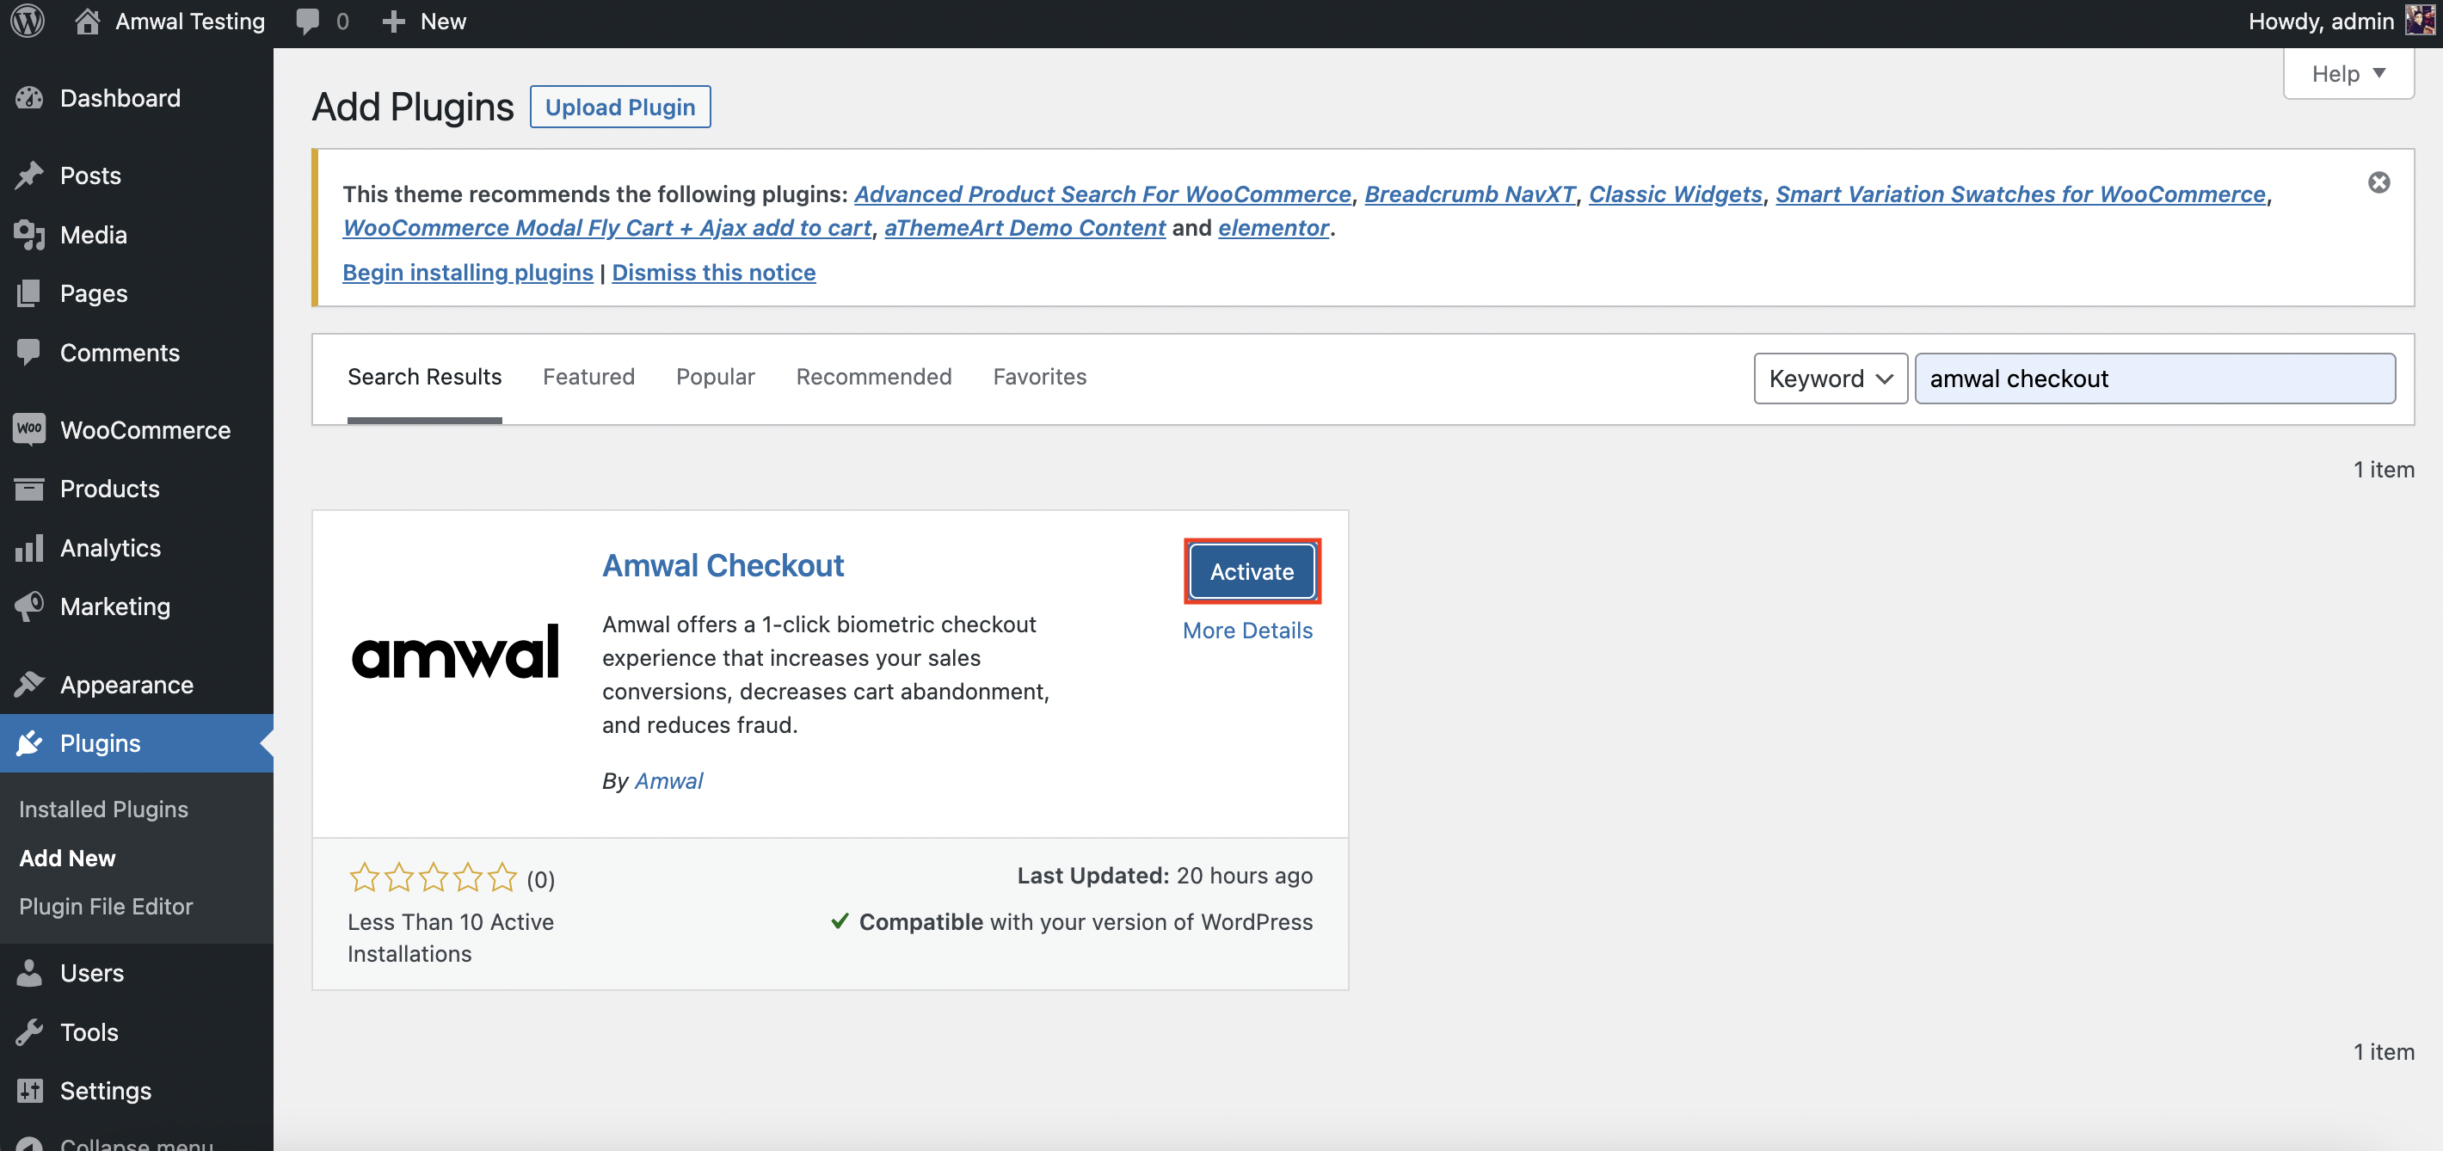The height and width of the screenshot is (1151, 2443).
Task: Open the Keyword search type dropdown
Action: coord(1830,379)
